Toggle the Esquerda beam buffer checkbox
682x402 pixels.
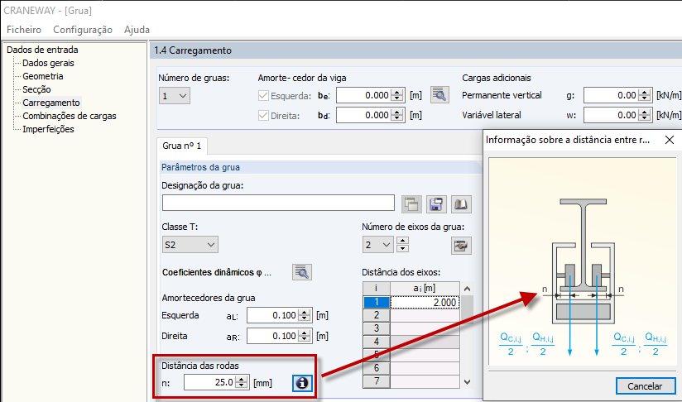pyautogui.click(x=263, y=96)
